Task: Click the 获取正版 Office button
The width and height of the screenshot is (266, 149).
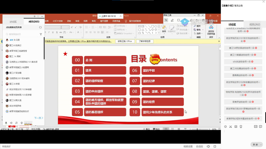Action: coord(125,41)
